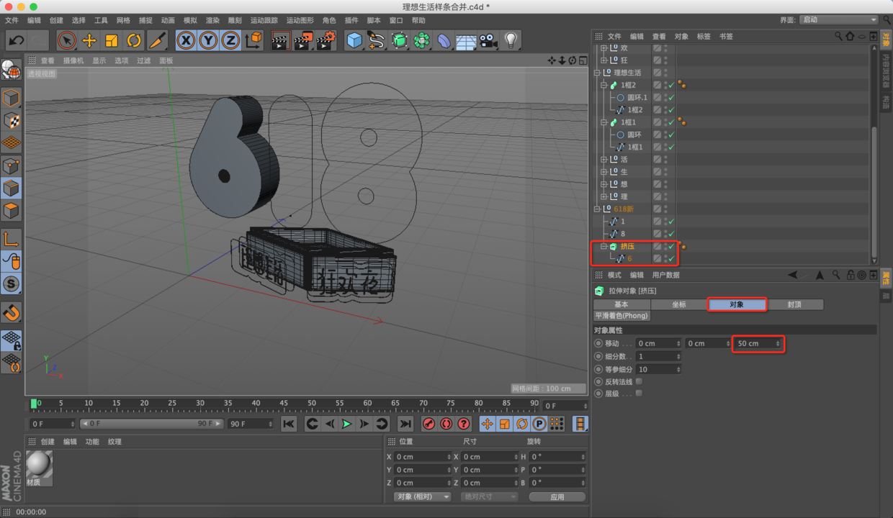Viewport: 893px width, 518px height.
Task: Click the green timeline playhead at frame 0
Action: coord(34,404)
